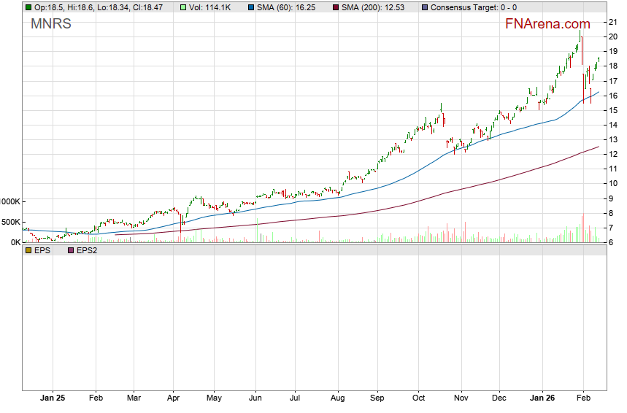Select the Aug label on time axis
Screen dimensions: 627x413
click(336, 398)
